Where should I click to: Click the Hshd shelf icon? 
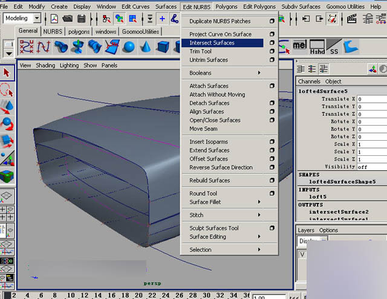(317, 47)
